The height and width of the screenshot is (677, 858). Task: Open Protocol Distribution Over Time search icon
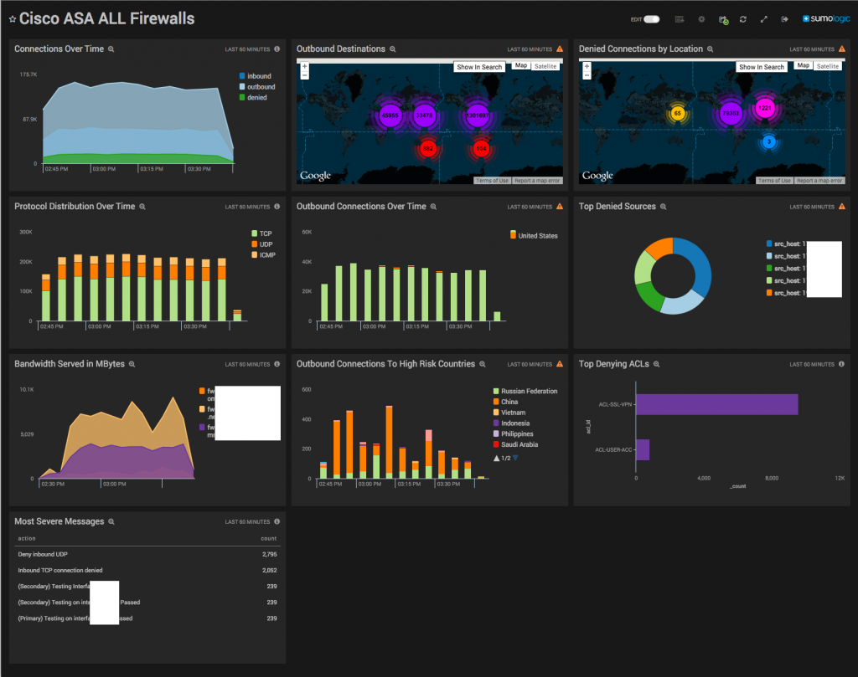point(142,207)
